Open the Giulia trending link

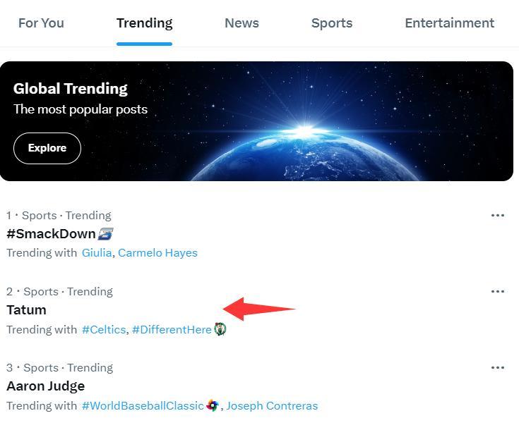pyautogui.click(x=96, y=253)
